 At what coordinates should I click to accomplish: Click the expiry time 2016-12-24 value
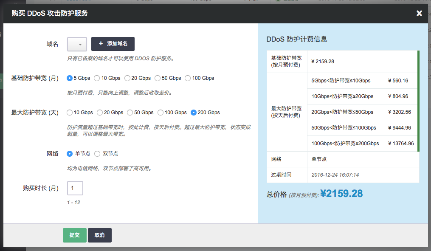click(335, 175)
